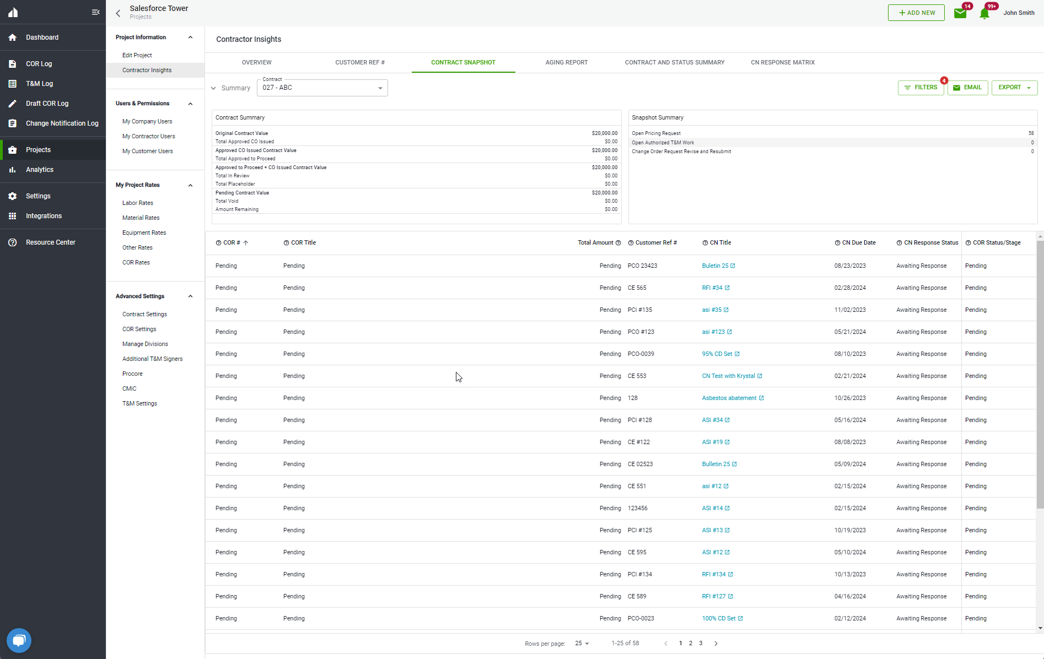Screen dimensions: 1044x659
Task: Open the COR Log
Action: pos(39,63)
